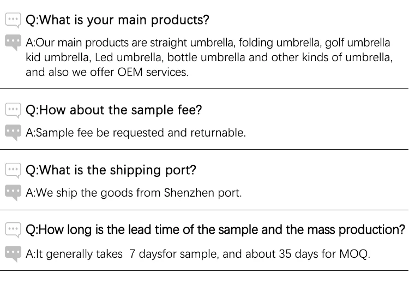Click the filled bubble icon next to Shenzhen port answer
Screen dimensions: 409x284
pyautogui.click(x=13, y=193)
